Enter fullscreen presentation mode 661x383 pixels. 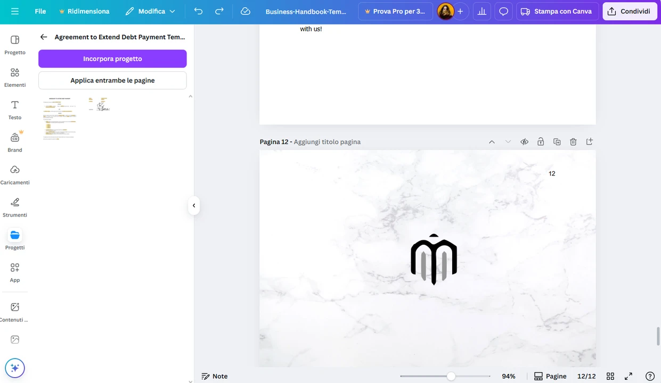[x=629, y=376]
